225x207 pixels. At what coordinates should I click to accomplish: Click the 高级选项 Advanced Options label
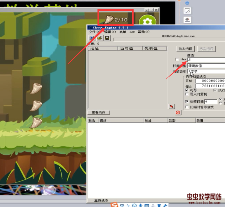(x=101, y=200)
